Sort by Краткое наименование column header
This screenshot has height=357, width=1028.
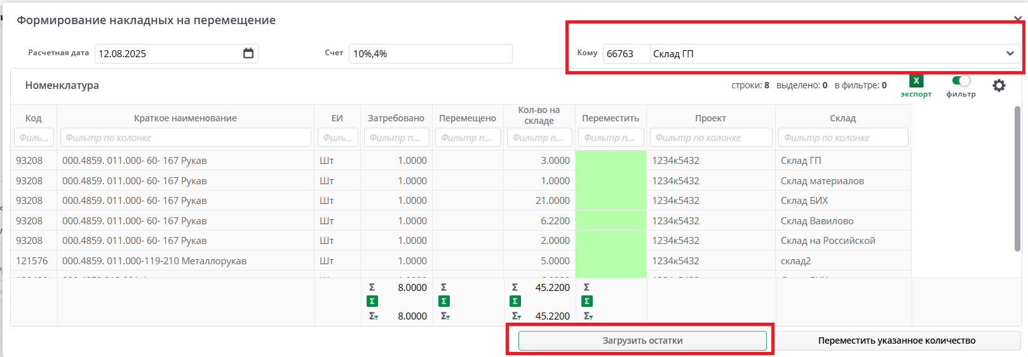point(185,118)
